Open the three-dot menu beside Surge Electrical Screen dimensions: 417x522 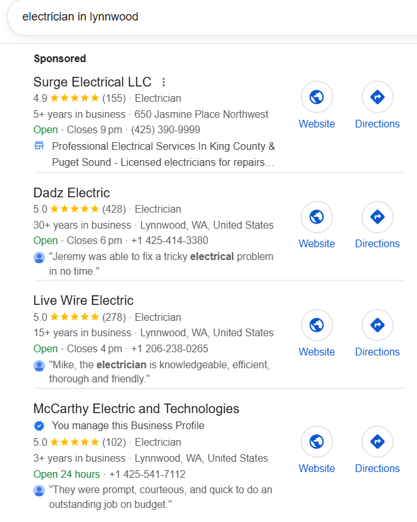pyautogui.click(x=164, y=82)
